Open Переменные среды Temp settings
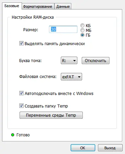The image size is (125, 154). 51,115
